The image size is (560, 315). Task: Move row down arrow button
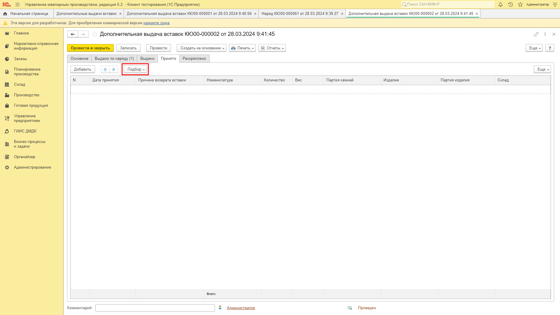114,69
